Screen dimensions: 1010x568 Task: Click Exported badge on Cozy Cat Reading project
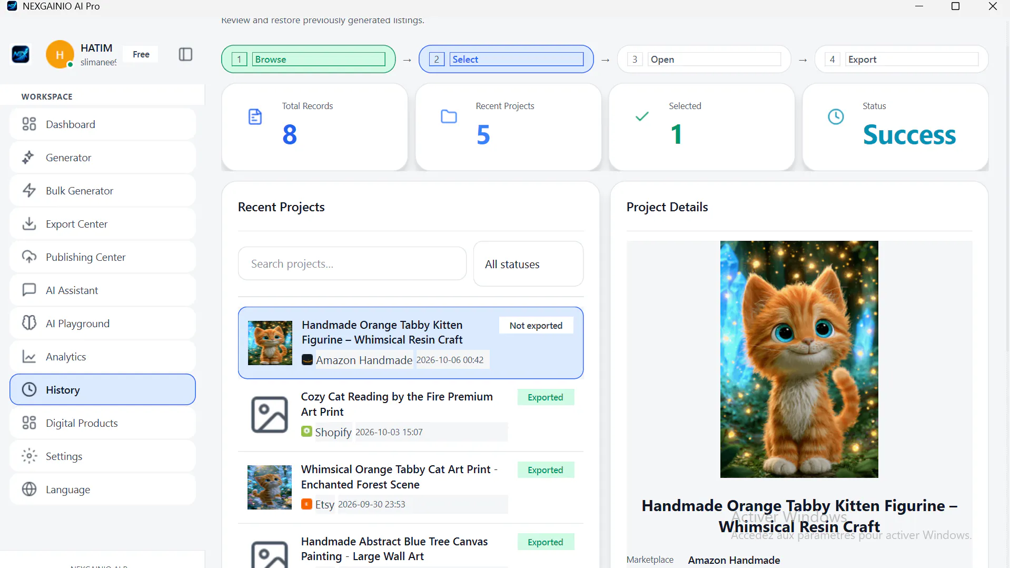pyautogui.click(x=546, y=397)
